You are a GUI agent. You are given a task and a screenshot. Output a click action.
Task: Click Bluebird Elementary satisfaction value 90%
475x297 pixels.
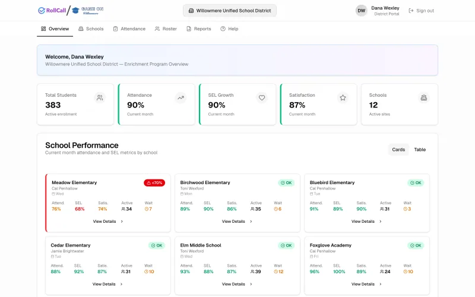pos(362,209)
